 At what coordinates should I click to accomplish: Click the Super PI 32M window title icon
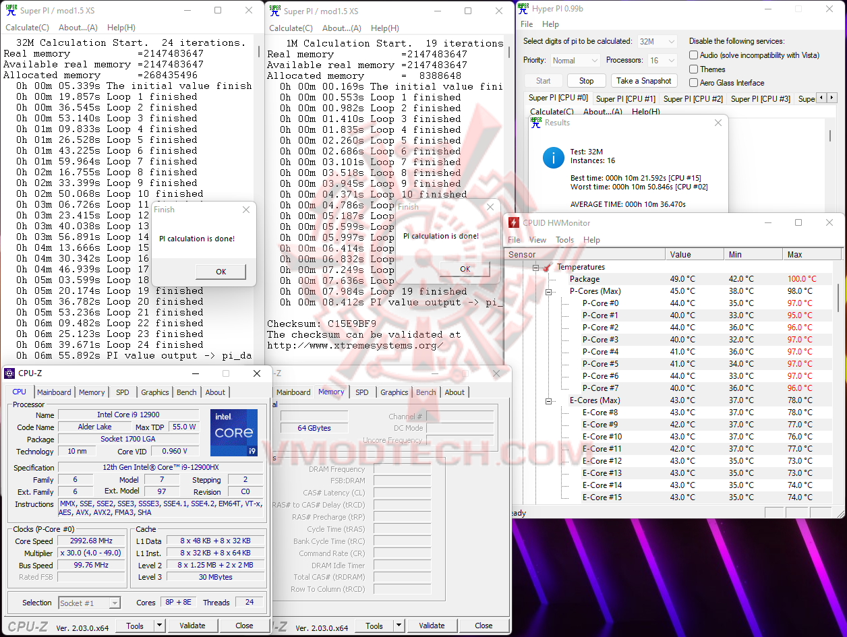pos(10,10)
